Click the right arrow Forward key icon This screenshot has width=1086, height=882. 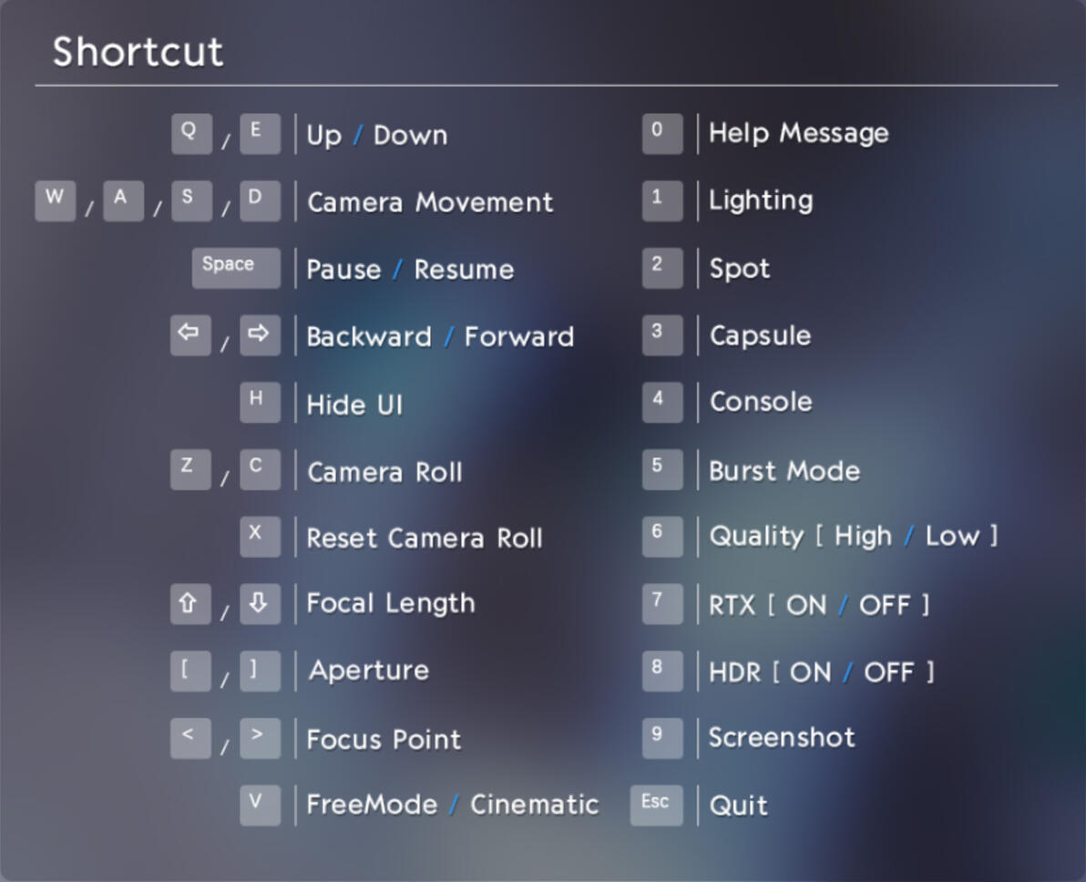(260, 335)
